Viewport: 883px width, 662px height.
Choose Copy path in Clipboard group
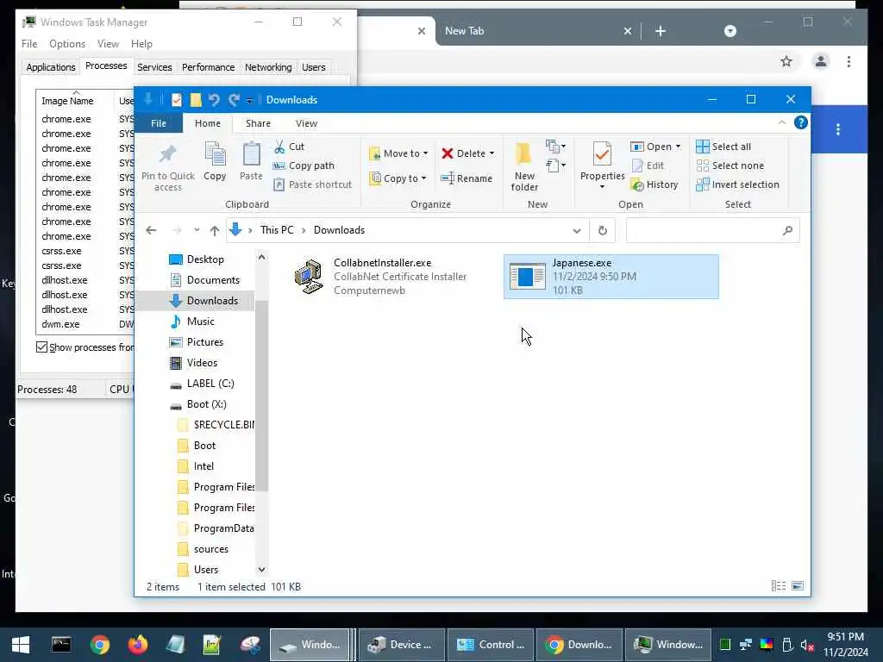(x=304, y=165)
